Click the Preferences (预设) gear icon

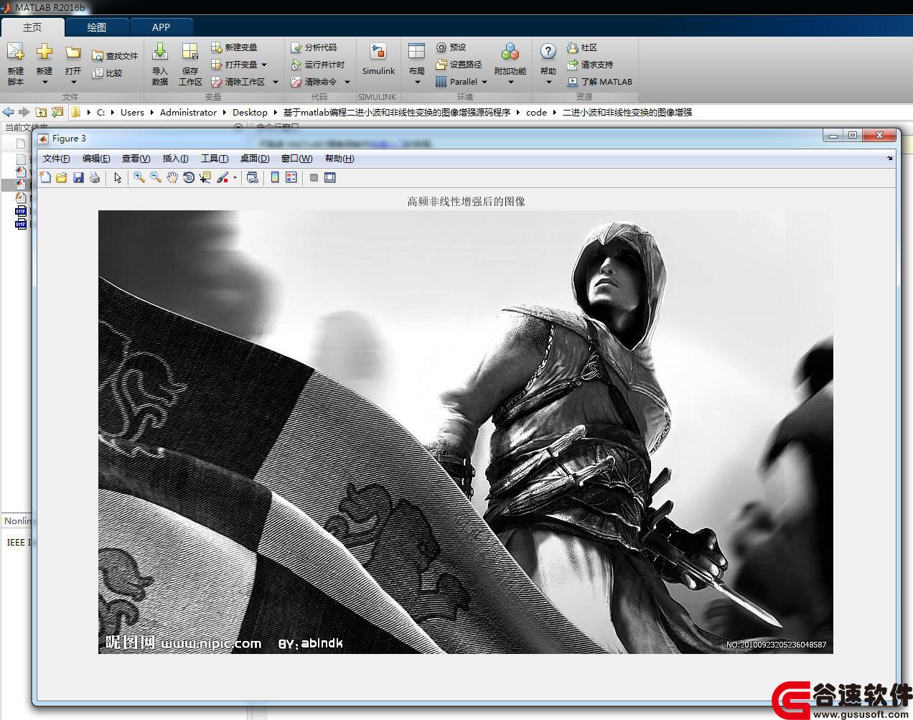click(x=441, y=47)
